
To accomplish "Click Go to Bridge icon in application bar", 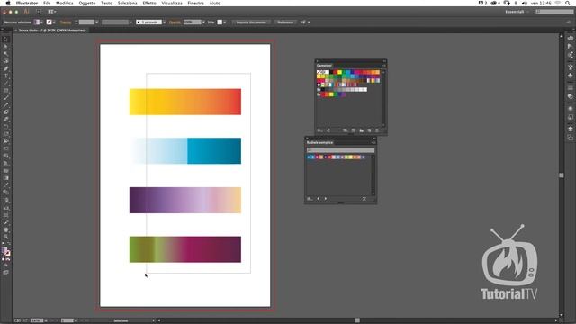I will (39, 12).
